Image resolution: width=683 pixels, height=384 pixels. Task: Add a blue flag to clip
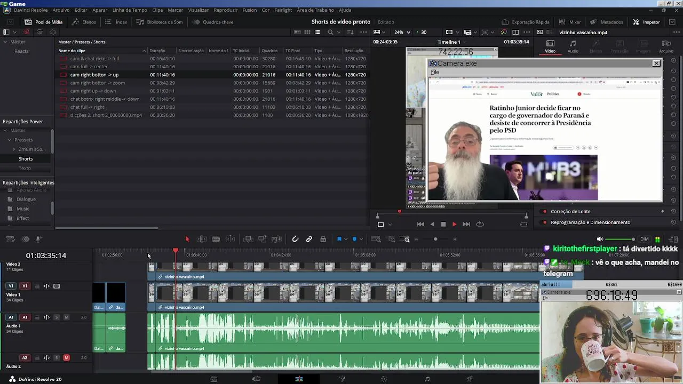[339, 239]
